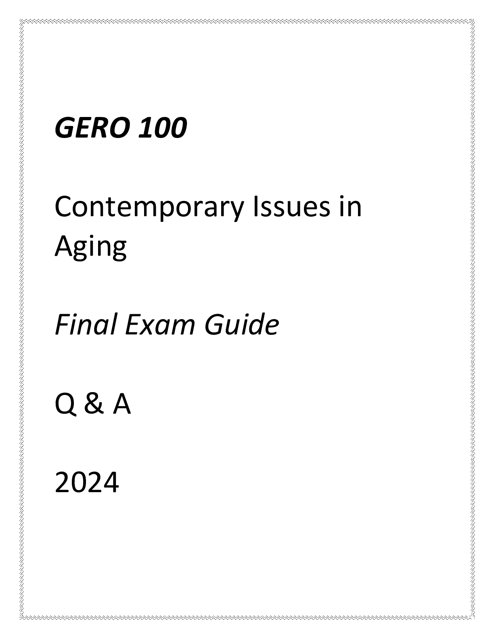
Task: Click the word GERO in the title
Action: pyautogui.click(x=93, y=128)
